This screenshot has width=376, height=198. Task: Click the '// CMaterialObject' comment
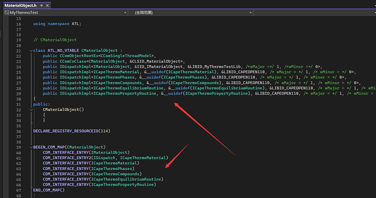pyautogui.click(x=55, y=40)
